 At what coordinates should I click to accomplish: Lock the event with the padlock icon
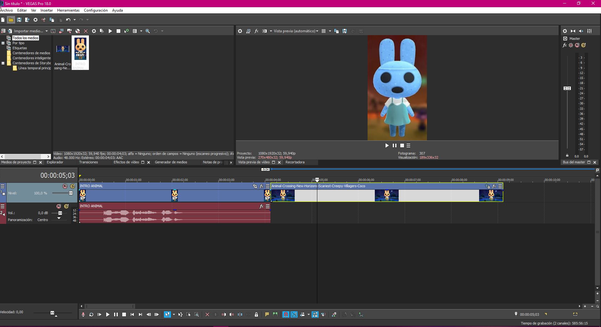click(256, 314)
